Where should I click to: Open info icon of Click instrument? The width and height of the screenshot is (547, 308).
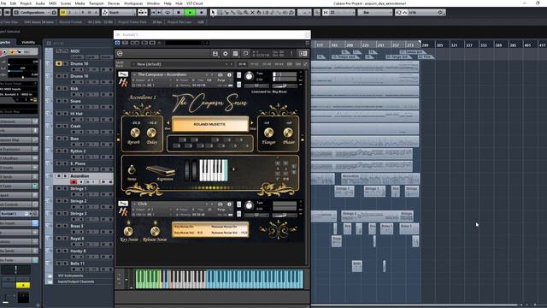[x=229, y=204]
